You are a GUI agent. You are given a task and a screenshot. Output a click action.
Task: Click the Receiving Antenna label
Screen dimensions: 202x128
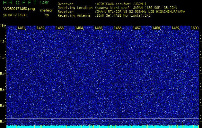click(x=74, y=16)
